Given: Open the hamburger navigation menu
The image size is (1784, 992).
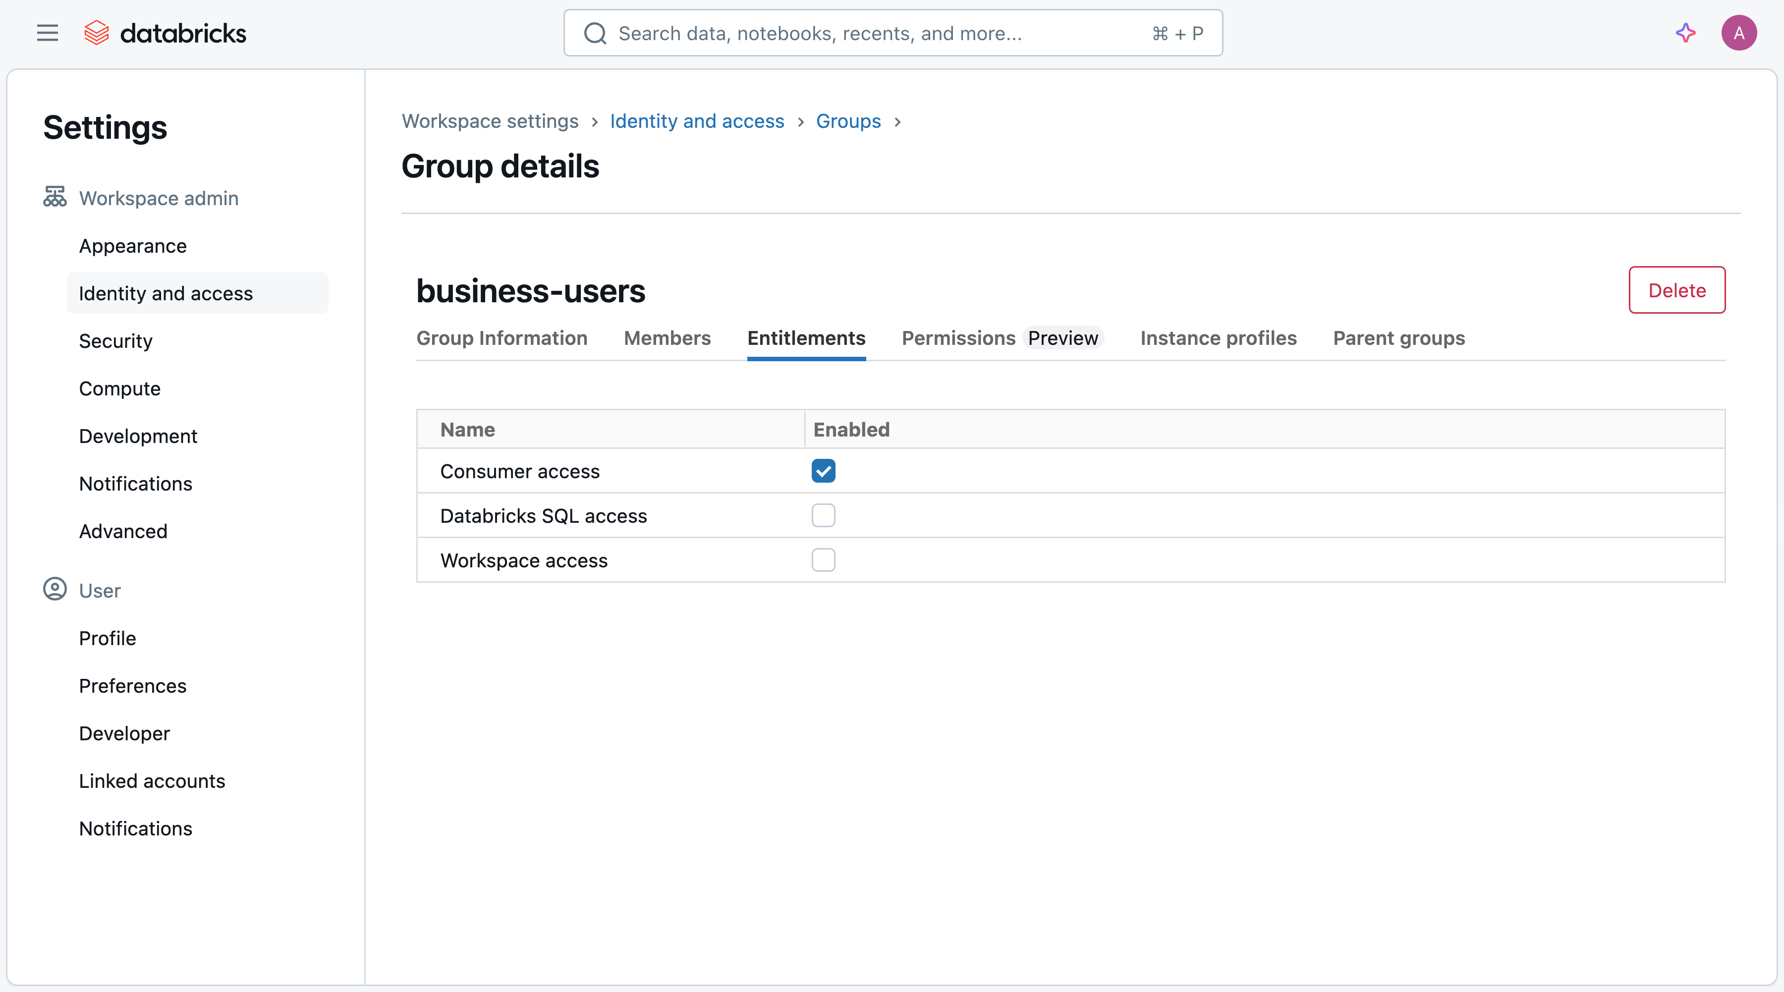Looking at the screenshot, I should (x=47, y=33).
